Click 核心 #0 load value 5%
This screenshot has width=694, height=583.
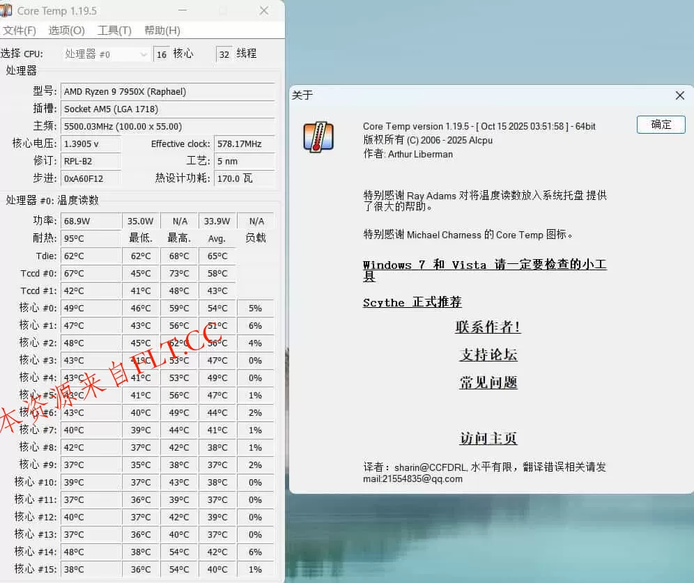[256, 309]
